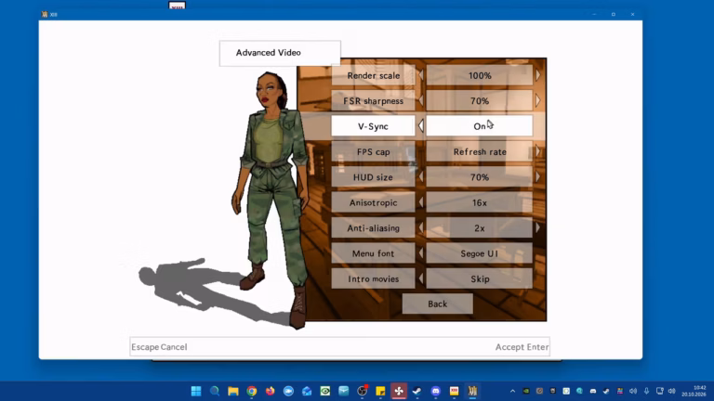Click Escape Cancel at bottom bar
This screenshot has height=401, width=714.
coord(159,347)
